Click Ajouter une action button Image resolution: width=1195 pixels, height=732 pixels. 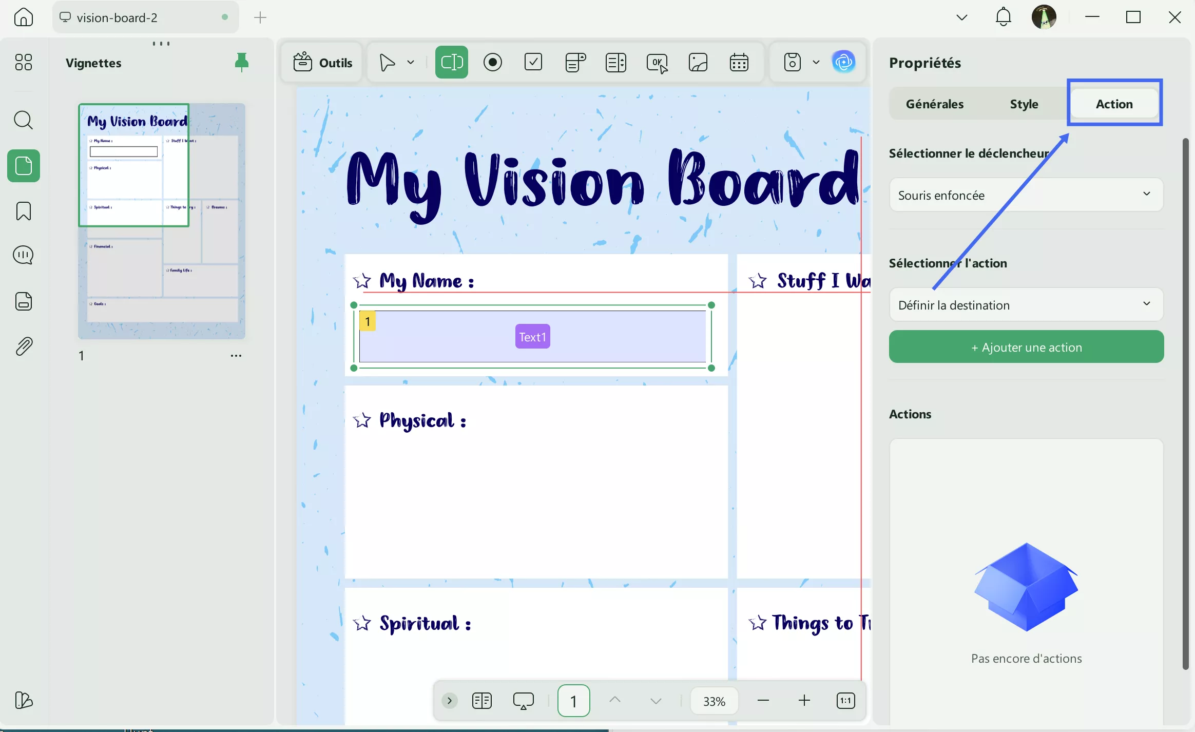point(1026,348)
